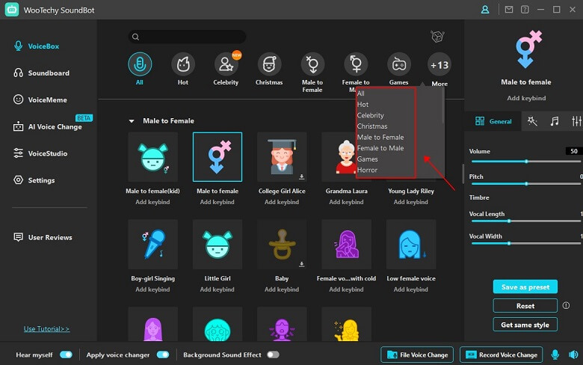Viewport: 583px width, 365px height.
Task: Click the voice search input field
Action: point(187,37)
